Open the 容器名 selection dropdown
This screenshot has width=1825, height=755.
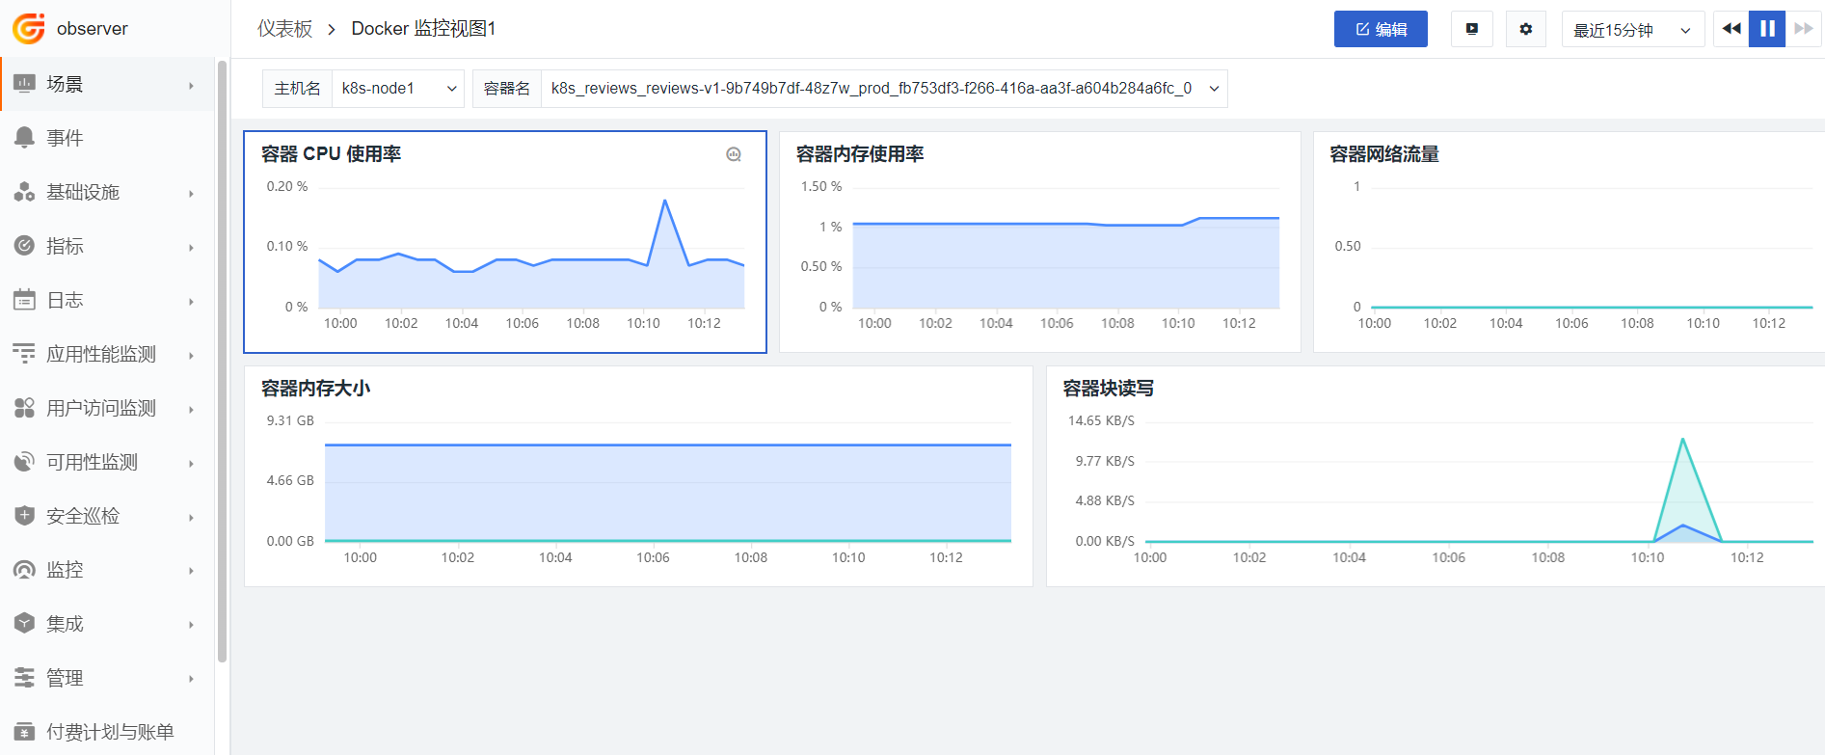884,89
